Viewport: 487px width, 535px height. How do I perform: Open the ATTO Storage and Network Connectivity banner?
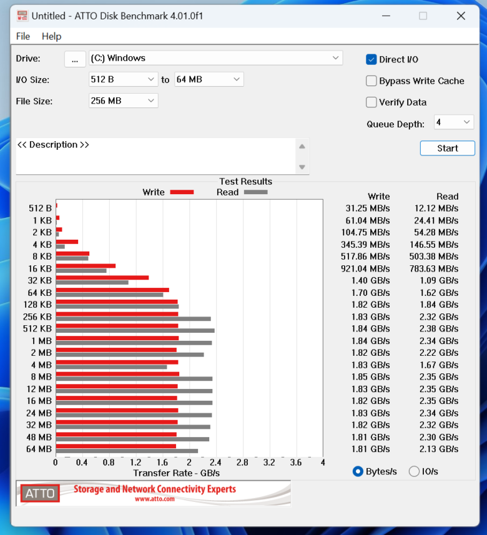pyautogui.click(x=154, y=493)
